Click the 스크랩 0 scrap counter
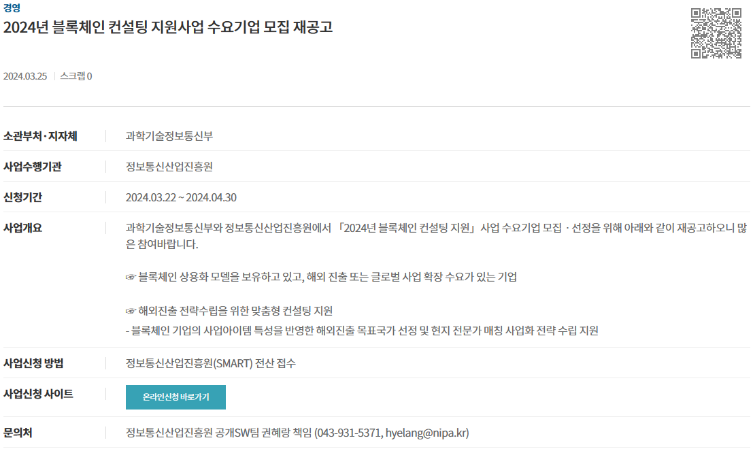753x451 pixels. click(x=76, y=76)
